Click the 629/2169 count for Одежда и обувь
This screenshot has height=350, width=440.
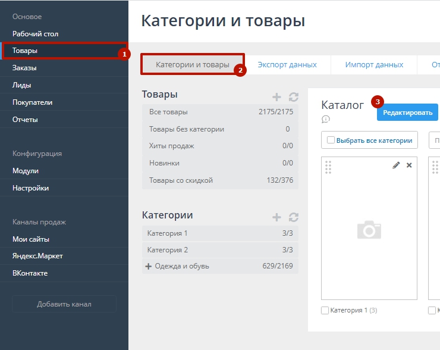(x=278, y=266)
